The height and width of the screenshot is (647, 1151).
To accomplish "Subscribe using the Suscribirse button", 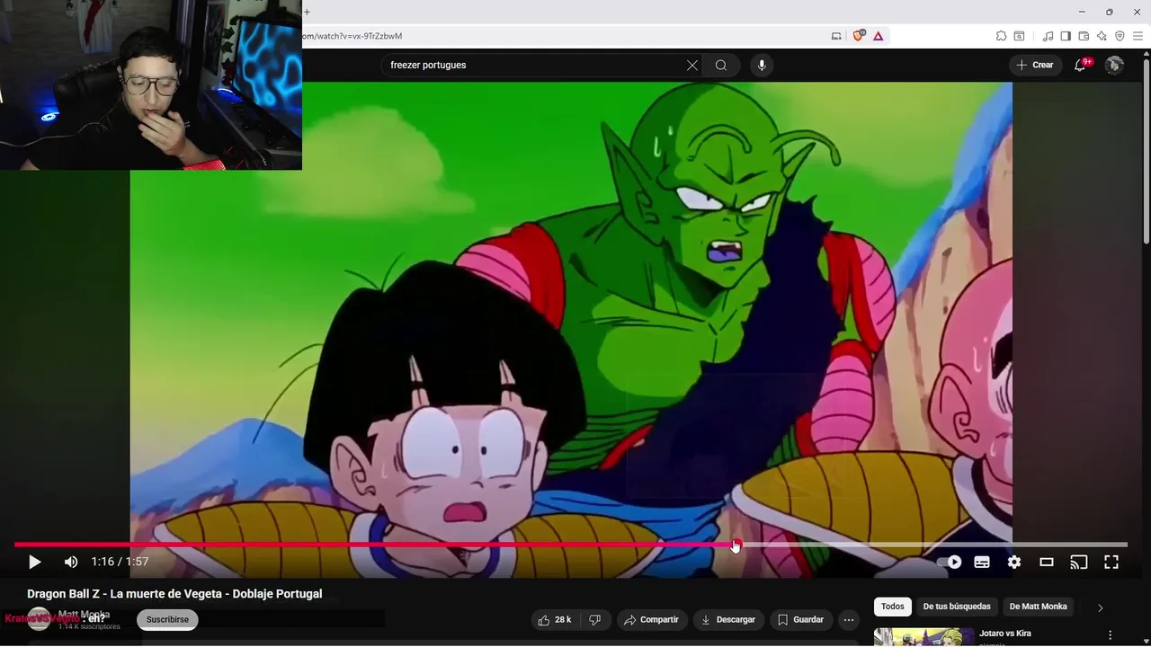I will point(167,620).
